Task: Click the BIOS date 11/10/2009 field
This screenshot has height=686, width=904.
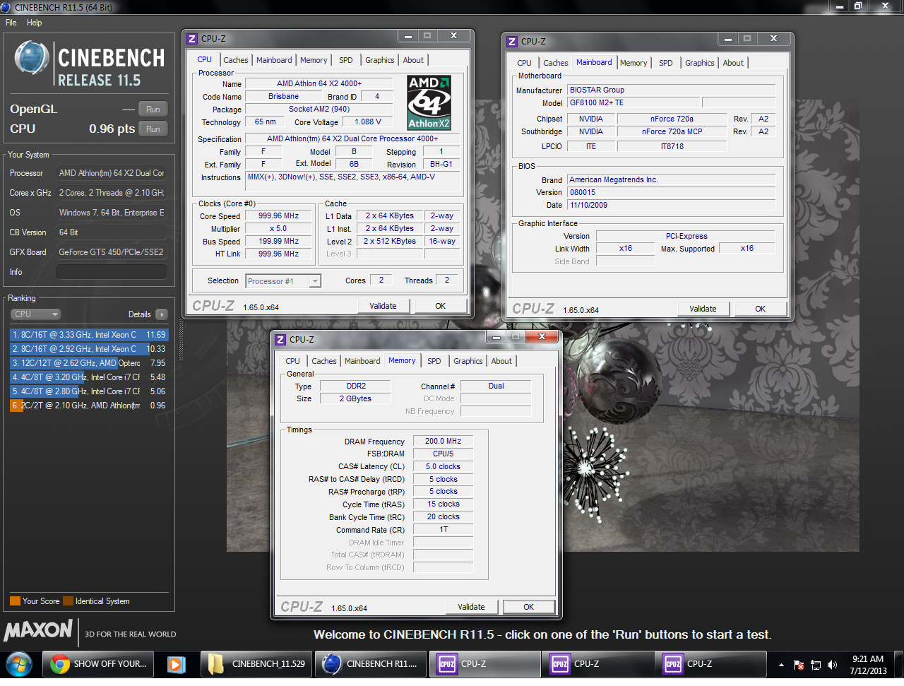Action: [x=671, y=205]
